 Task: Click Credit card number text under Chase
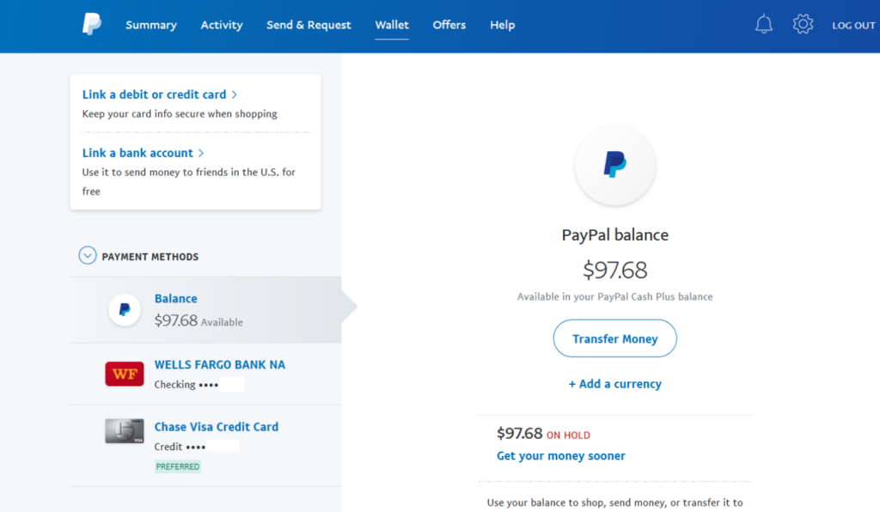(180, 447)
